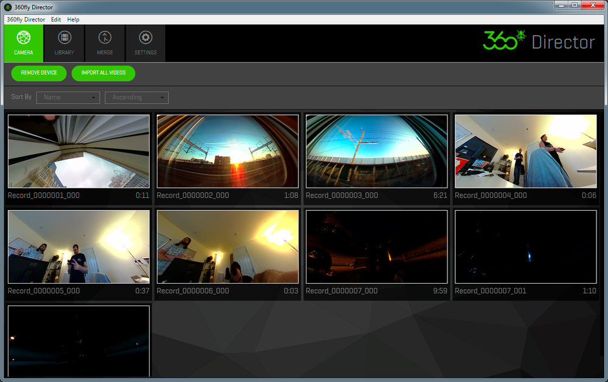
Task: Open the Name sort dropdown
Action: [67, 97]
